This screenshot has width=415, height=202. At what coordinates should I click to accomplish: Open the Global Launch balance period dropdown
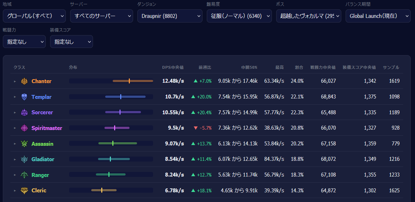tap(378, 16)
